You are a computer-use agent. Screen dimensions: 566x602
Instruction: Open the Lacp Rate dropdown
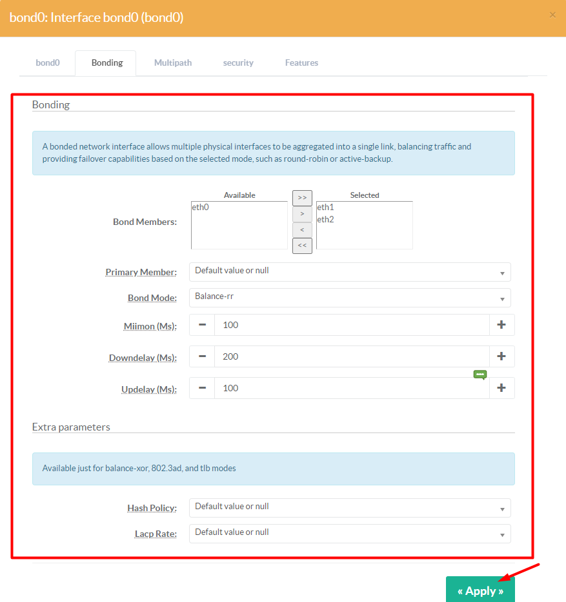pos(350,533)
